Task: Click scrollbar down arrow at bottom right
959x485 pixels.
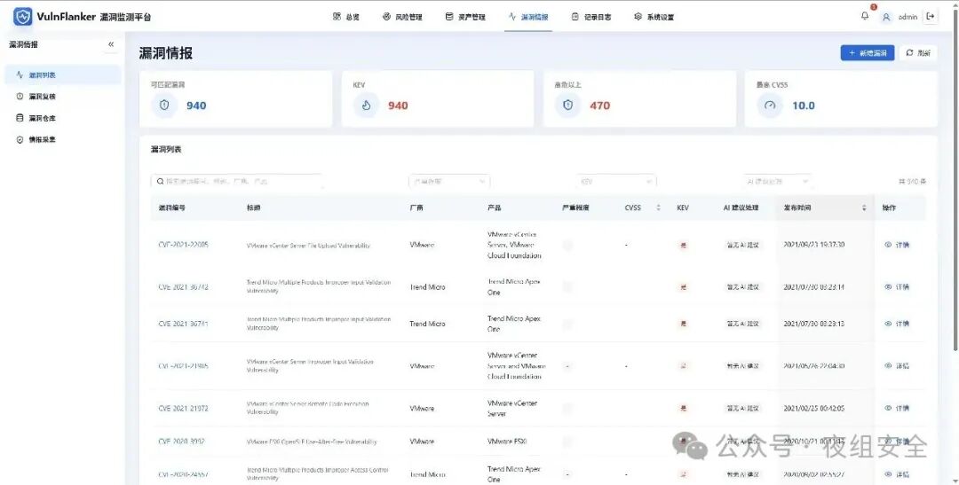Action: click(955, 481)
